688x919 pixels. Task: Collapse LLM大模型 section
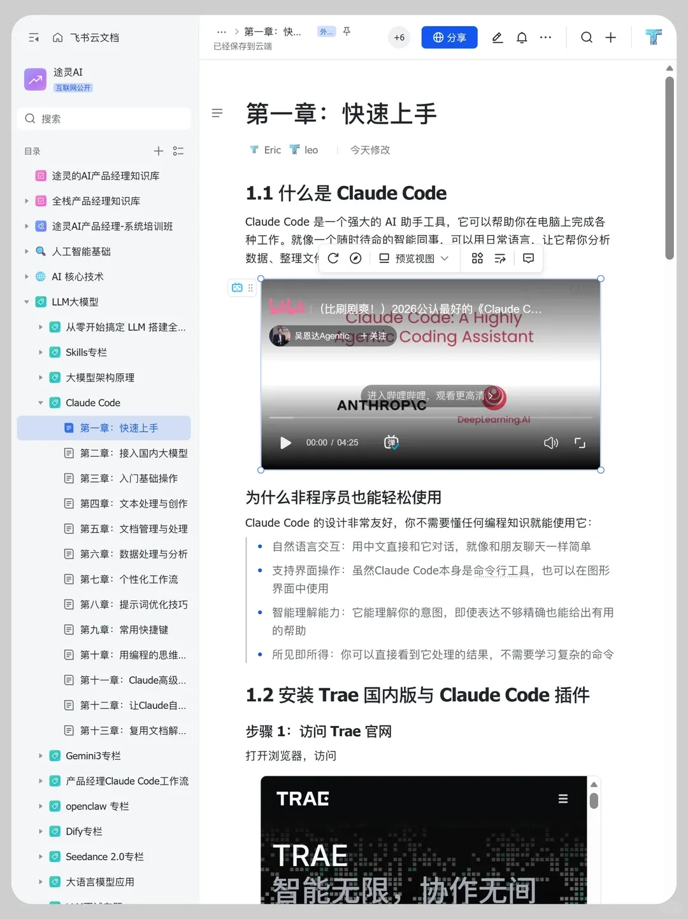point(27,302)
